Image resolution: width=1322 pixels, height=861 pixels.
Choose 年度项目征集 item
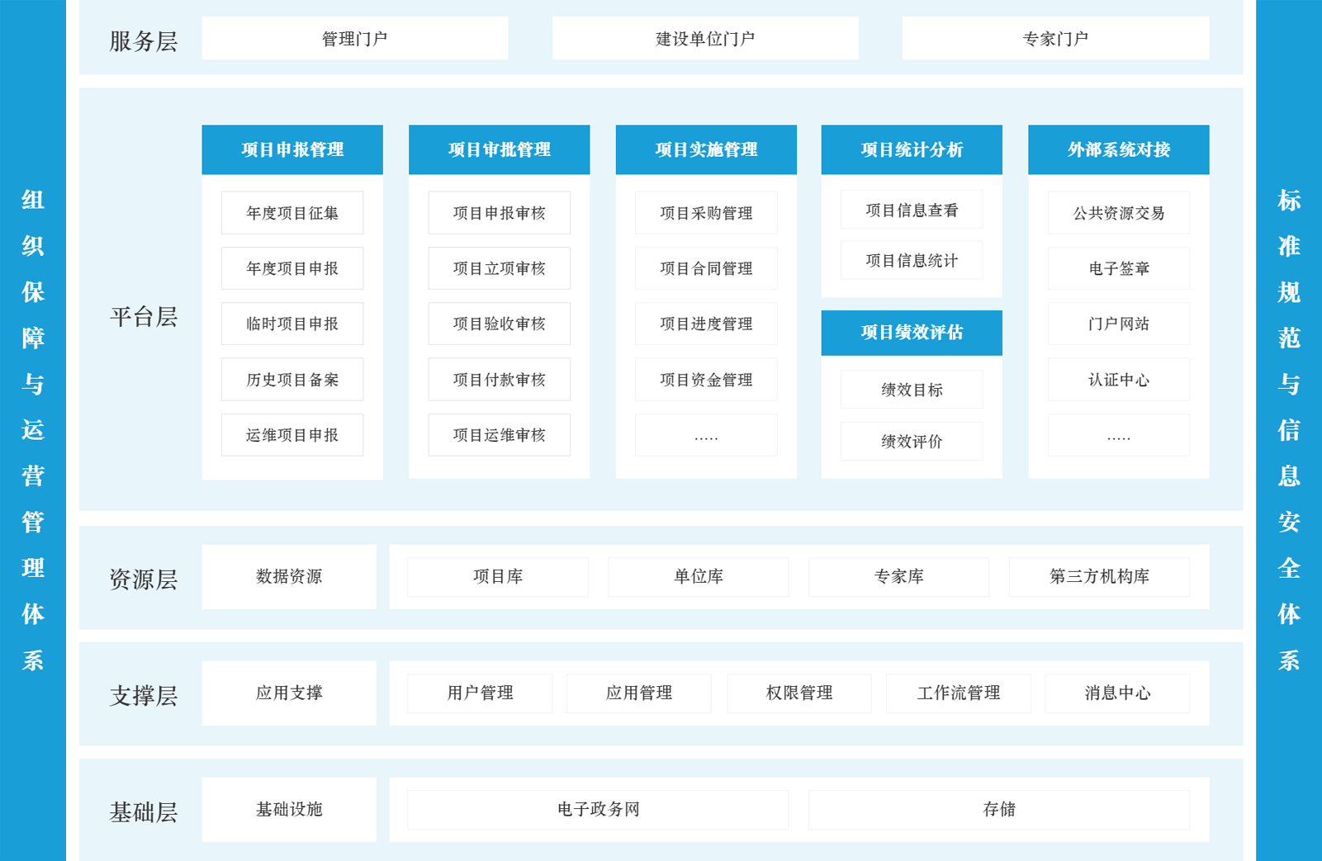292,213
